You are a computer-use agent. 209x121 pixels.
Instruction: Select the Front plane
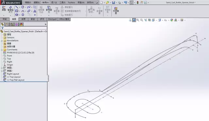pos(9,56)
